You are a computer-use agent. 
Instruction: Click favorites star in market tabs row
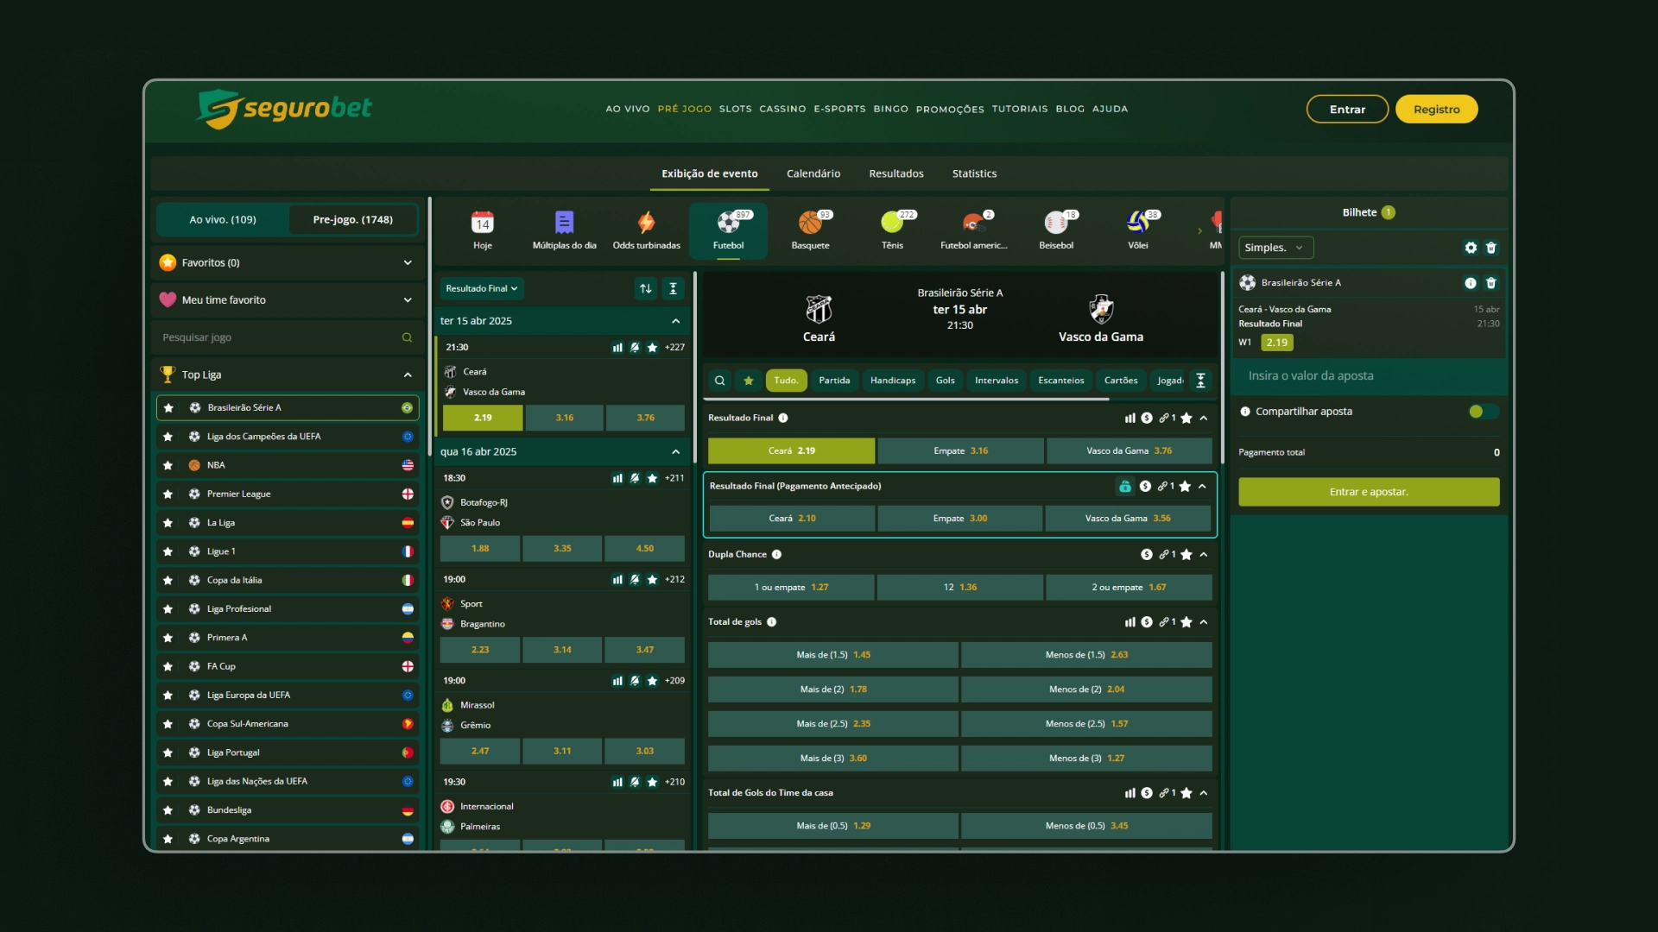tap(749, 381)
